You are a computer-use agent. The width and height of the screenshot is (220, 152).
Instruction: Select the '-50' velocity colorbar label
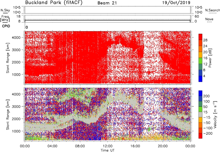[207, 123]
